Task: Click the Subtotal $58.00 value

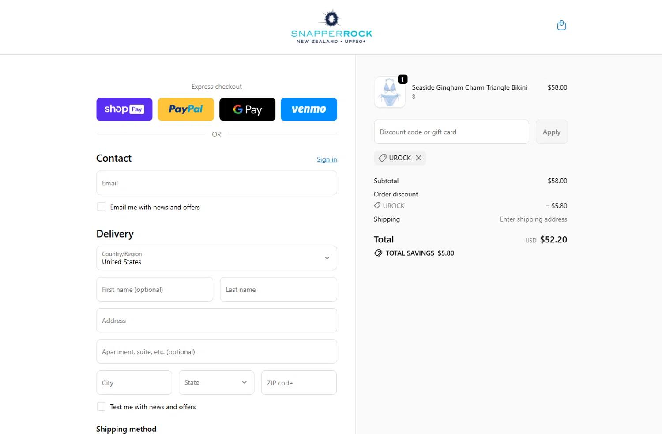Action: click(x=557, y=181)
